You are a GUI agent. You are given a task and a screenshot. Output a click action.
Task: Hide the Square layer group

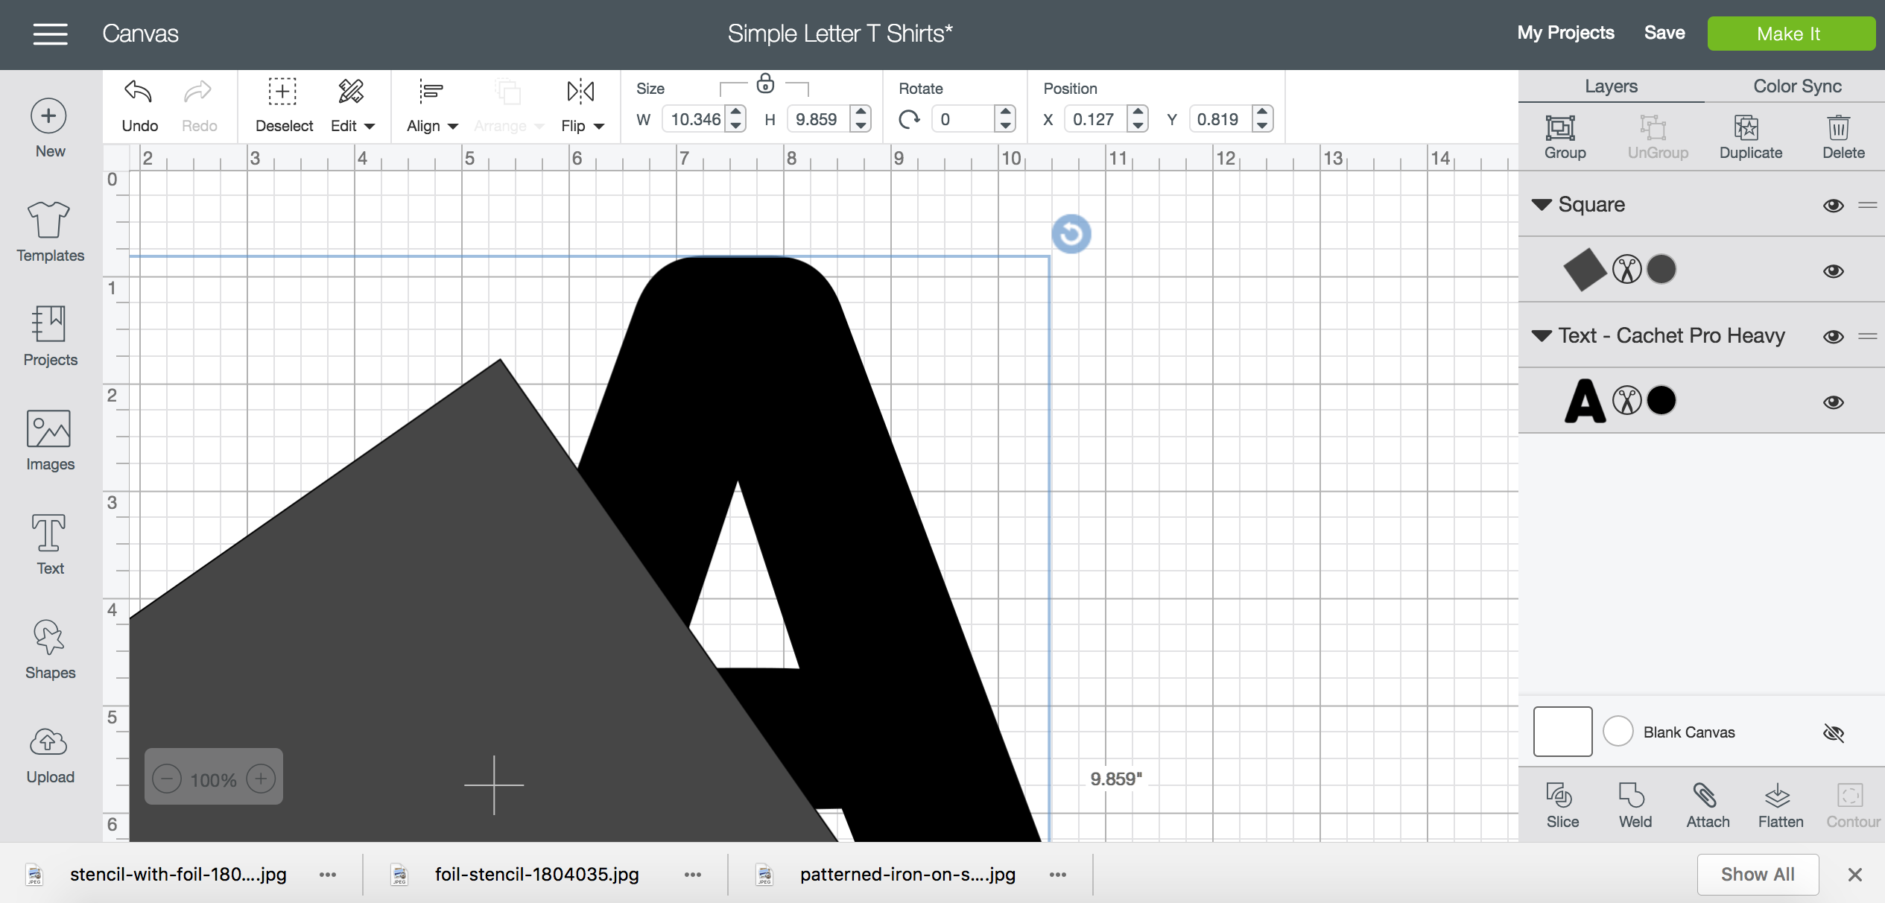point(1833,205)
